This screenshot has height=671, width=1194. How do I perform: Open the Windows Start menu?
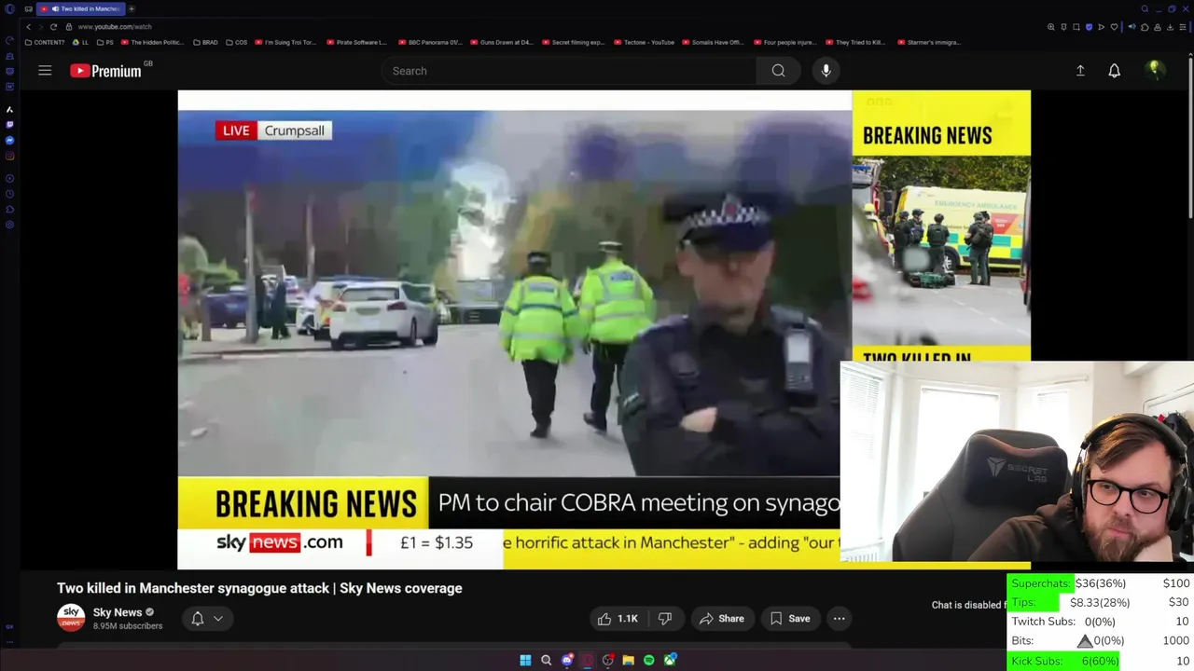tap(525, 661)
